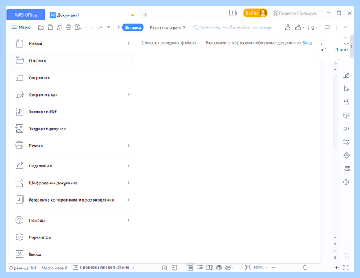The width and height of the screenshot is (360, 278).
Task: Click the Print preview toolbar icon
Action: point(78,27)
